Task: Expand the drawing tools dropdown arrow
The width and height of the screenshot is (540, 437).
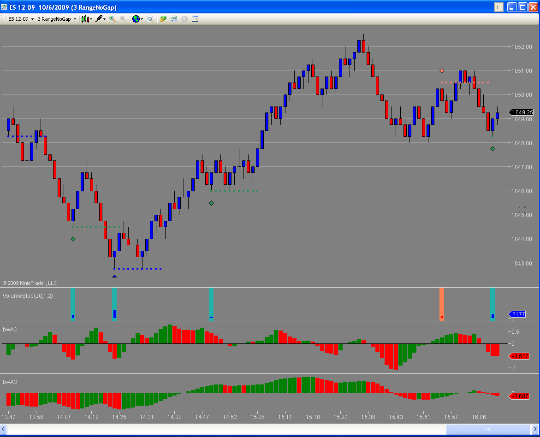Action: (x=104, y=19)
